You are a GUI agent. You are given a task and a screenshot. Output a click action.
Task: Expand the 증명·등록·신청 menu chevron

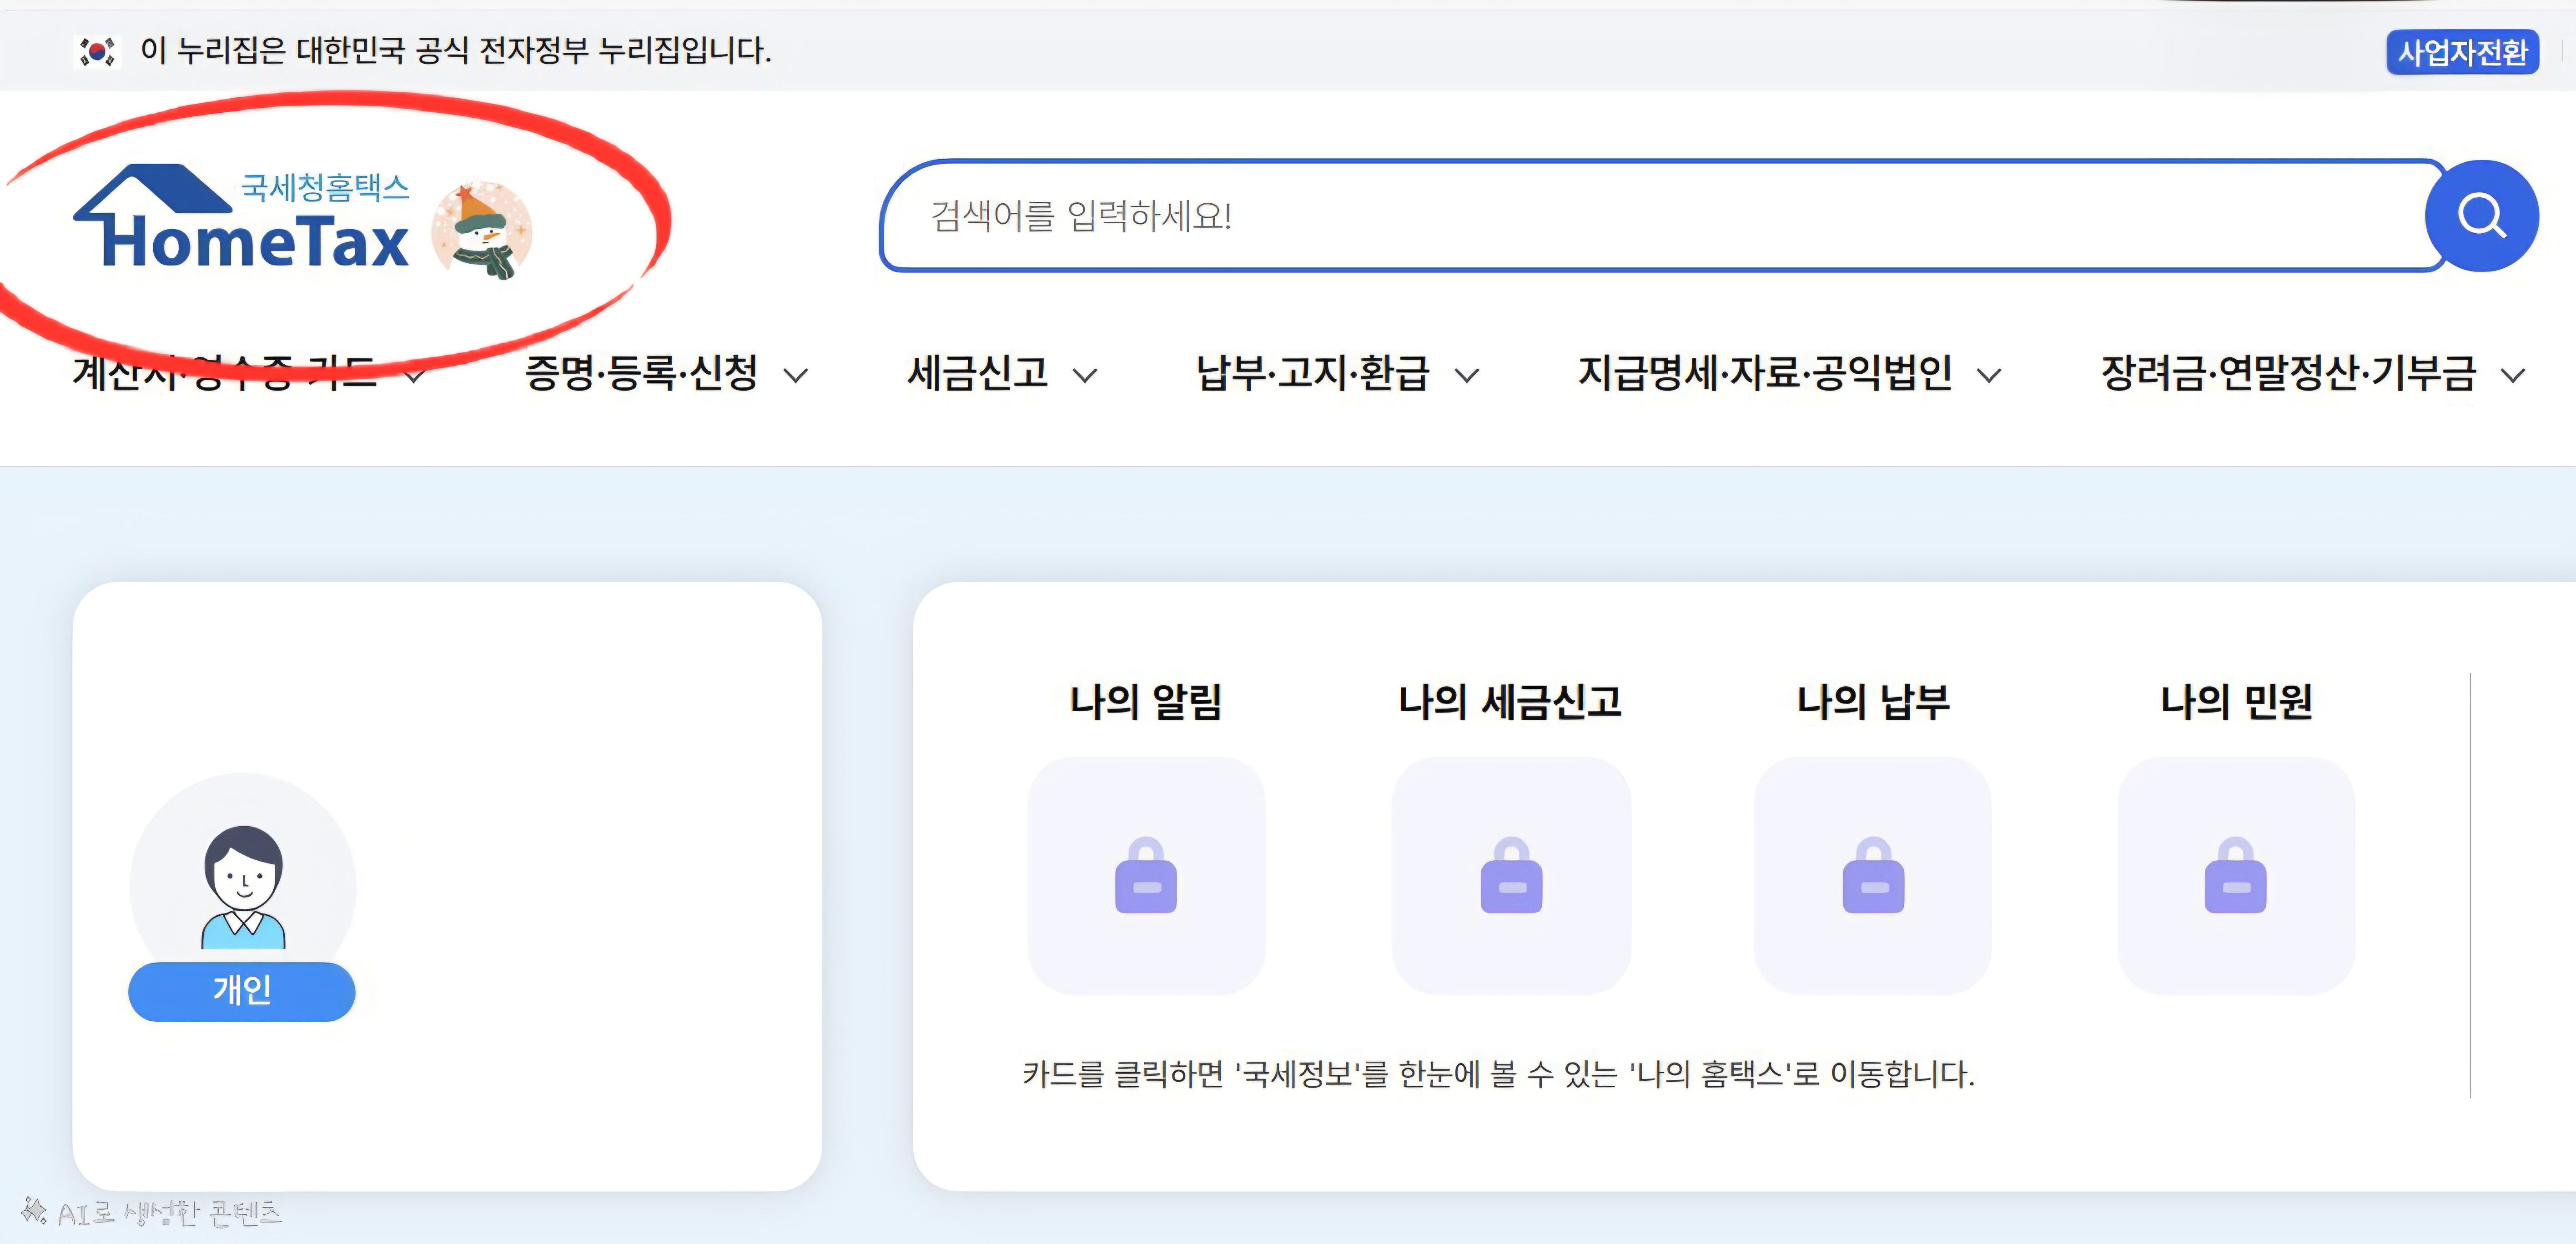[x=796, y=376]
